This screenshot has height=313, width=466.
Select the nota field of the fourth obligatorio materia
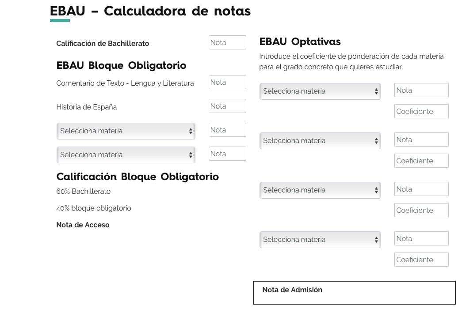(227, 153)
